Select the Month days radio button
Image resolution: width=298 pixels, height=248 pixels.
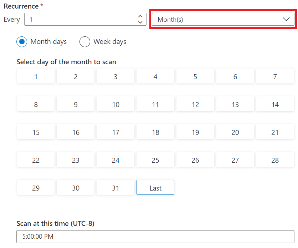point(22,42)
